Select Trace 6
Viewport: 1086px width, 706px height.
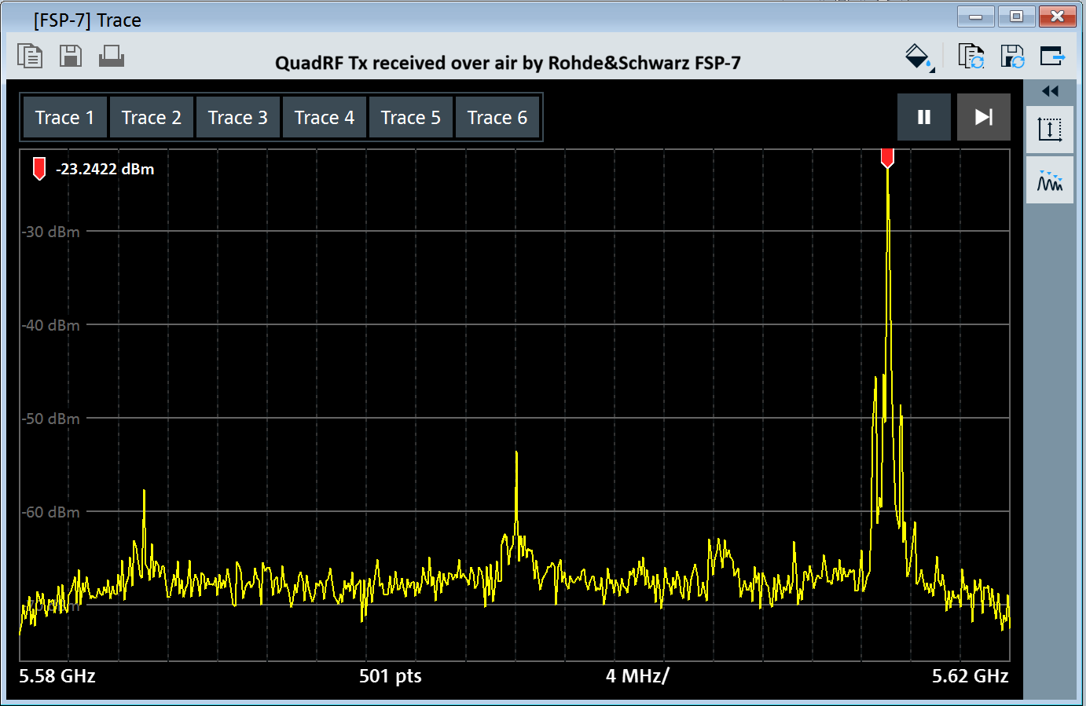pos(497,117)
